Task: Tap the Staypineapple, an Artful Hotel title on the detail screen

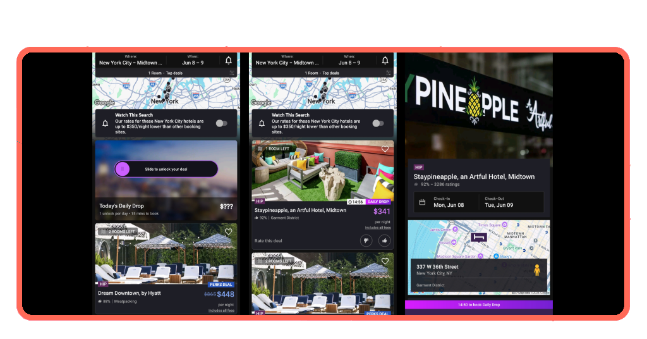Action: (474, 176)
